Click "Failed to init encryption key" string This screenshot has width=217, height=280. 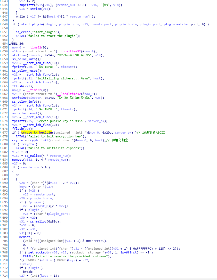[55, 136]
